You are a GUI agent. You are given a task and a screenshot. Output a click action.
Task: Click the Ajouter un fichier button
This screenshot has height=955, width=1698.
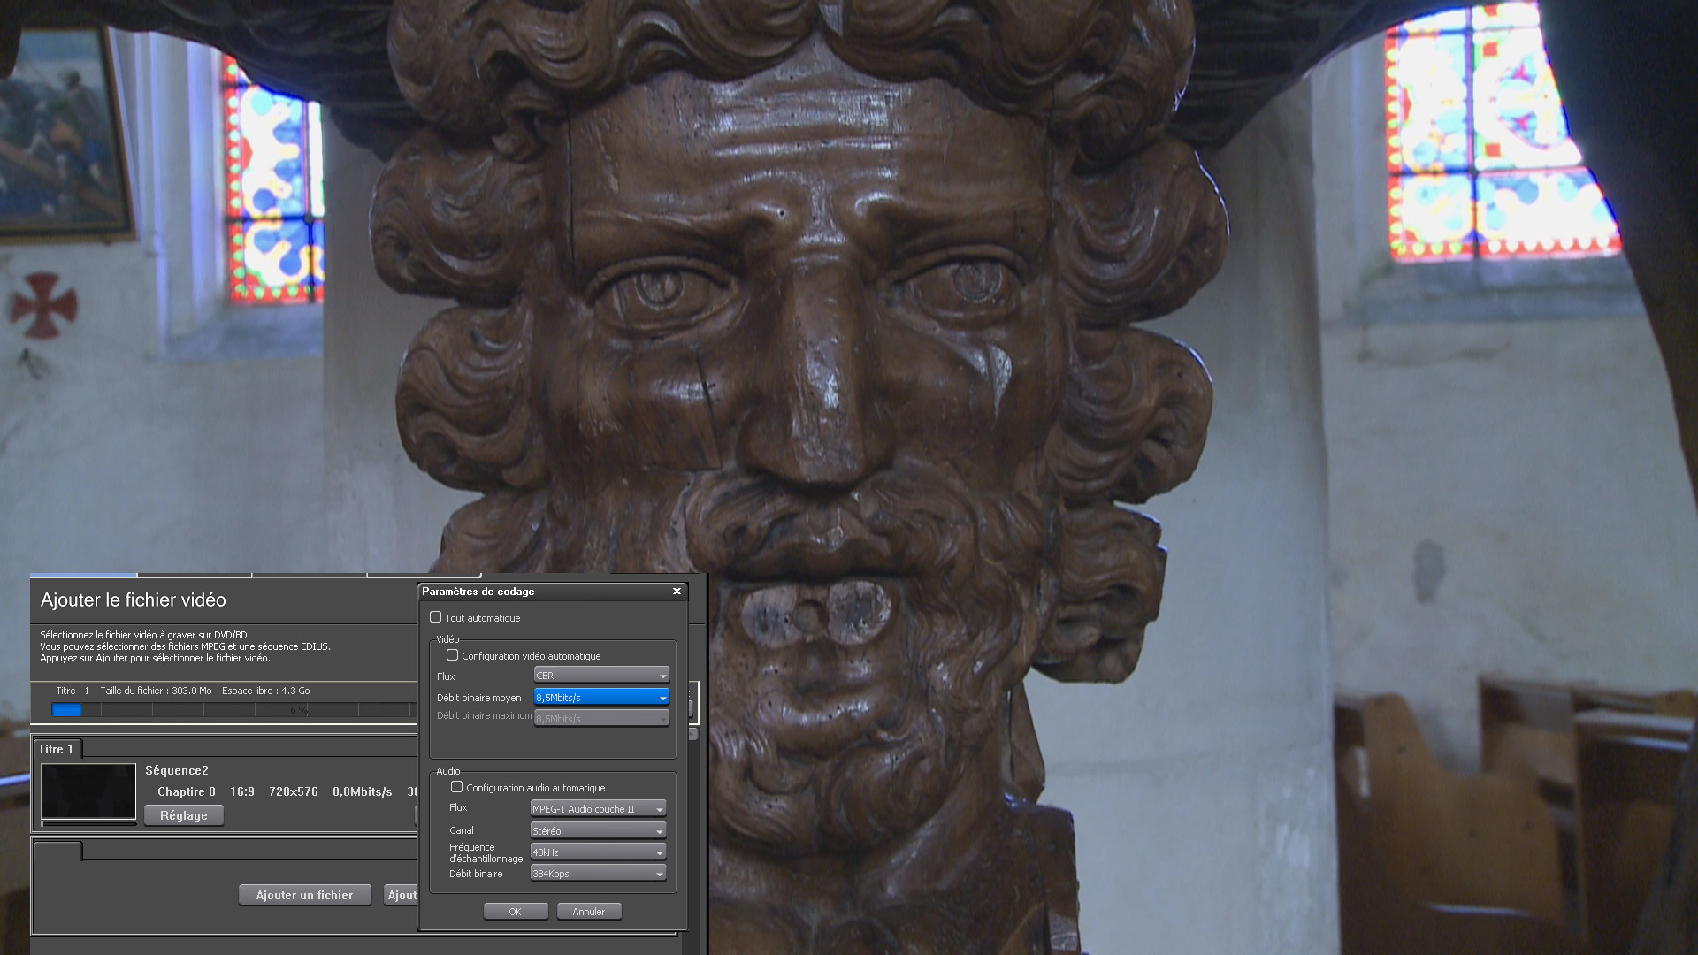pyautogui.click(x=304, y=895)
